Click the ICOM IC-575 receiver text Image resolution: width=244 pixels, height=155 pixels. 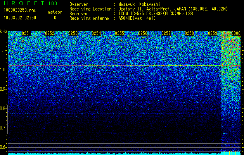(x=156, y=14)
